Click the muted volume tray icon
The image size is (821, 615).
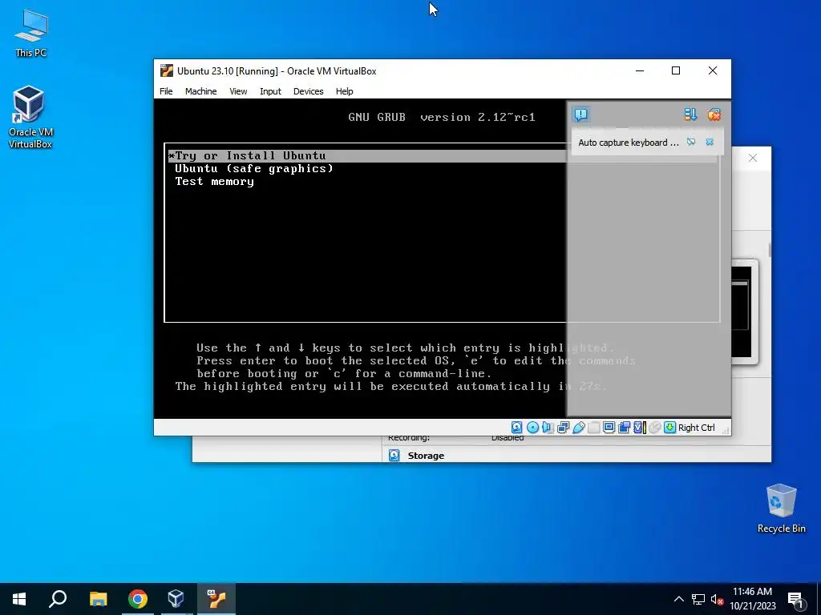(717, 599)
